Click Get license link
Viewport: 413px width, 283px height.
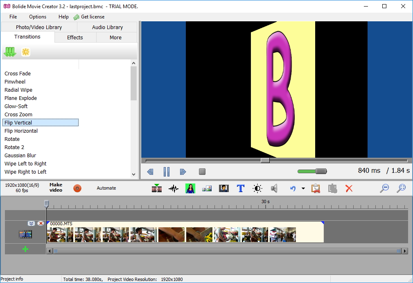(x=89, y=17)
